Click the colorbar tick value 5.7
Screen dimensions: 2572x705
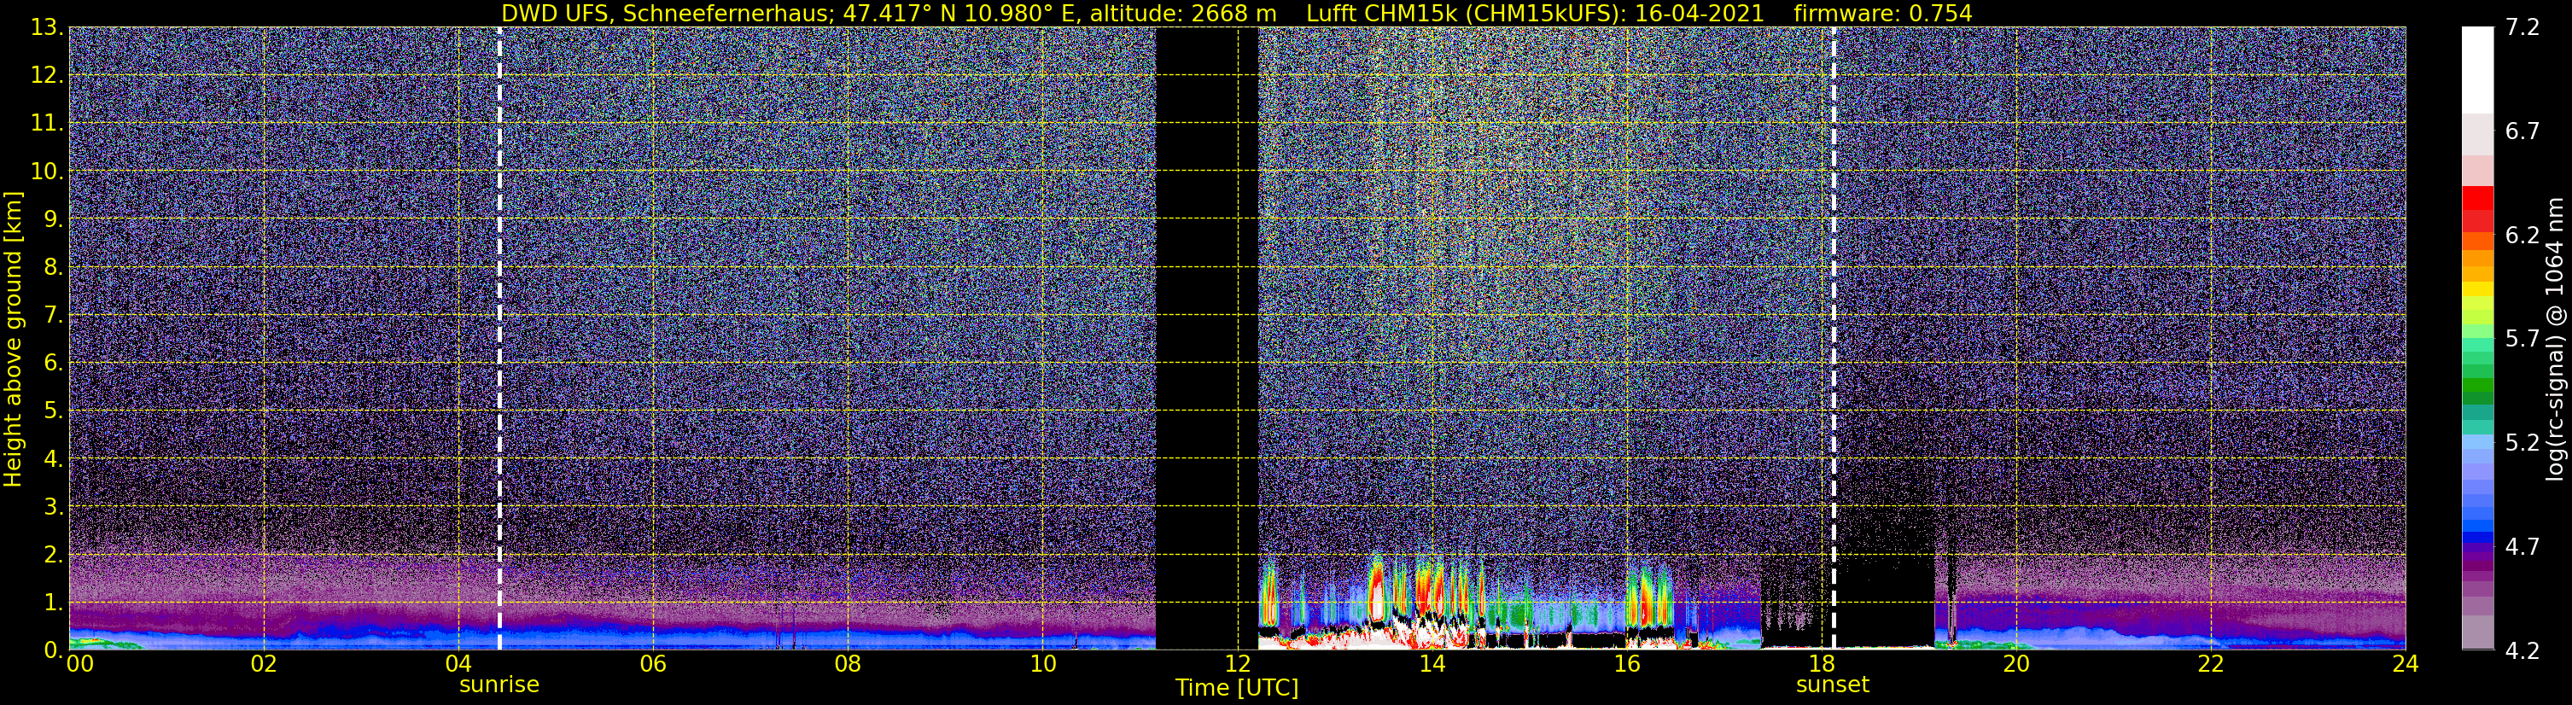[2523, 340]
